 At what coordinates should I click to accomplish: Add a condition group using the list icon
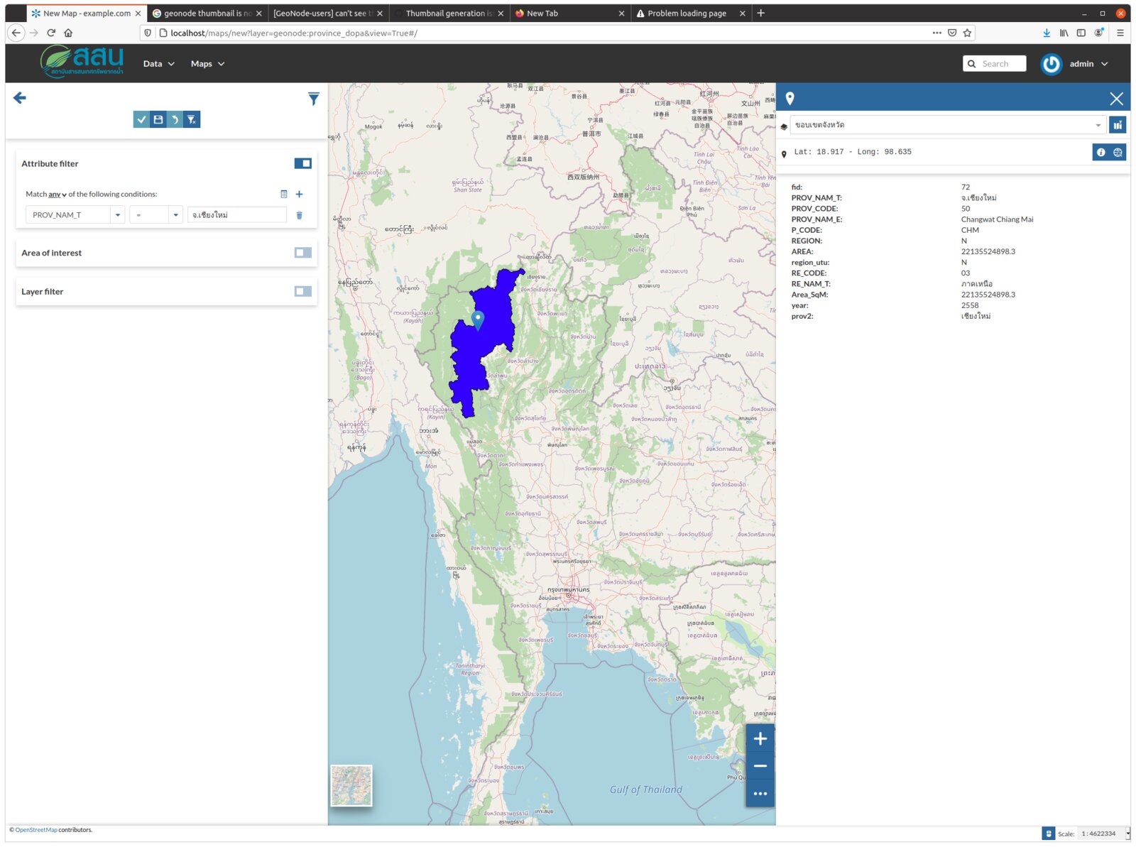pyautogui.click(x=284, y=194)
